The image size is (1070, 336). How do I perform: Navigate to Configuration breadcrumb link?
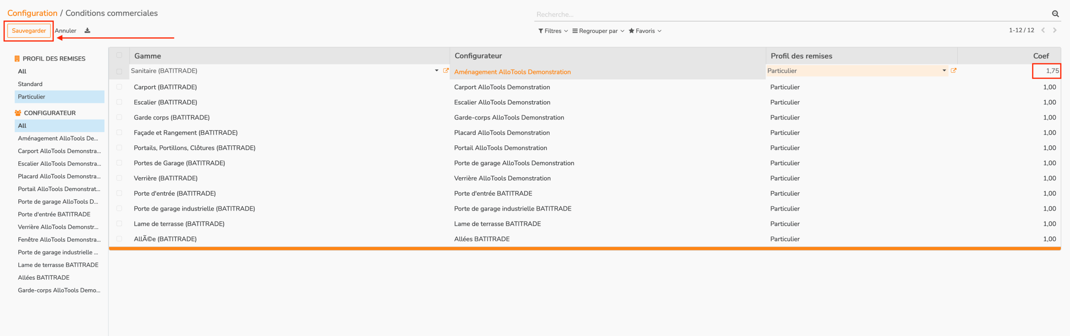click(32, 13)
